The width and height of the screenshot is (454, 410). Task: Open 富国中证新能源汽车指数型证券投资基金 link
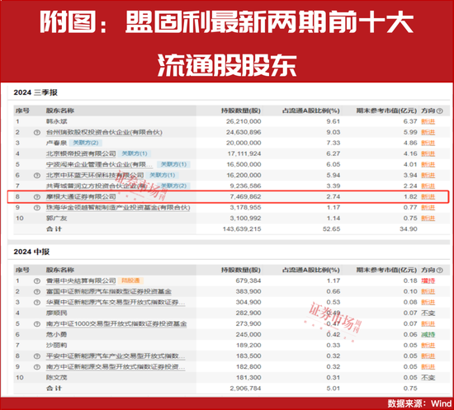(x=109, y=292)
